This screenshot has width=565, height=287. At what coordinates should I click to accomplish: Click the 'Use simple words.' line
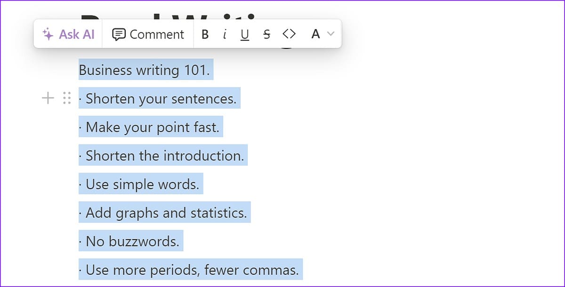pos(141,184)
